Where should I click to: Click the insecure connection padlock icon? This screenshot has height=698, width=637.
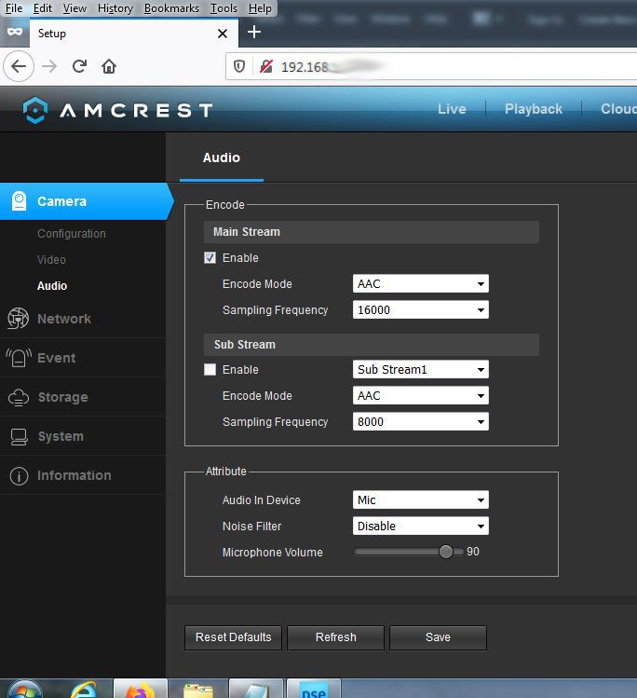click(266, 66)
